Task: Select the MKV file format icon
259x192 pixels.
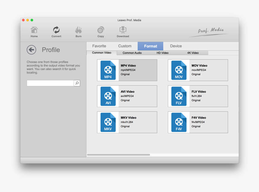Action: [x=108, y=122]
